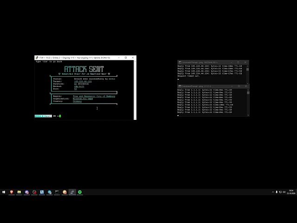Click "Request timed out." line
The width and height of the screenshot is (297, 223).
(x=189, y=76)
